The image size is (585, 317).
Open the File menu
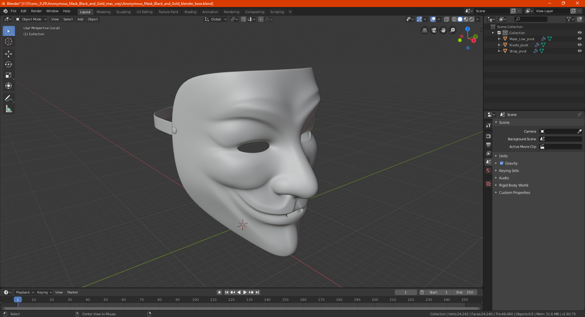[x=13, y=11]
